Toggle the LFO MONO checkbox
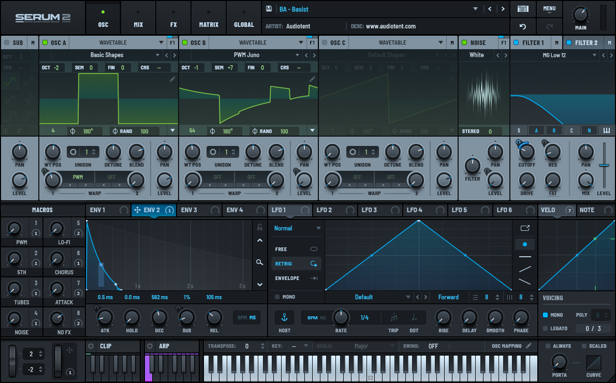Screen dimensions: 616x383 277,297
